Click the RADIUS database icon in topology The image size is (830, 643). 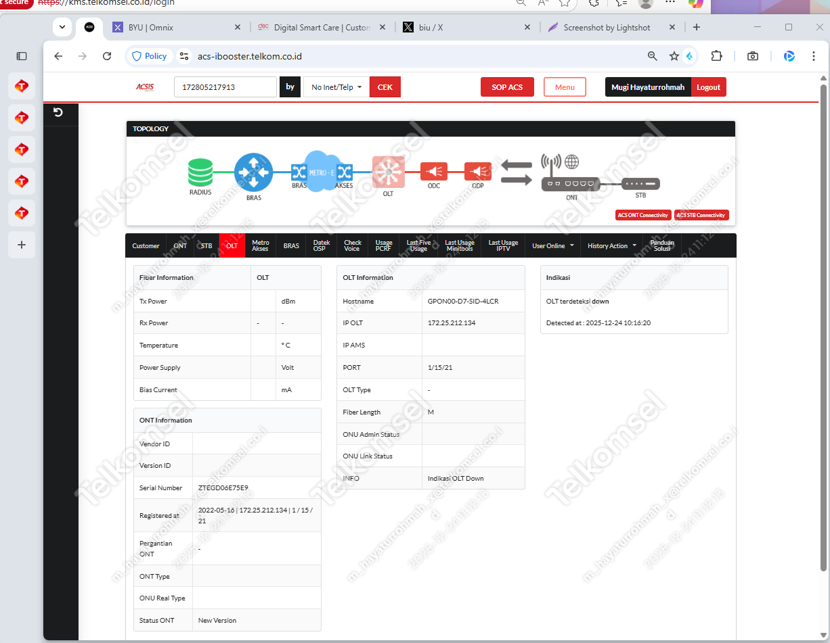[200, 172]
